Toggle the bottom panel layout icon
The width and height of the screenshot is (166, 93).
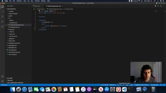pyautogui.click(x=159, y=3)
